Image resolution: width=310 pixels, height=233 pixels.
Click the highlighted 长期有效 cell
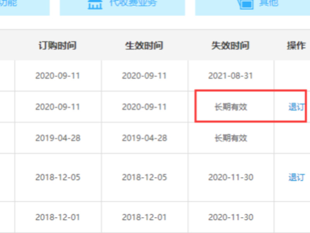(x=231, y=107)
